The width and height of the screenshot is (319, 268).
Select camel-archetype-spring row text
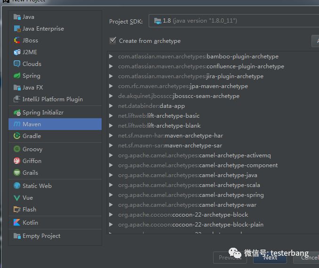(191, 195)
